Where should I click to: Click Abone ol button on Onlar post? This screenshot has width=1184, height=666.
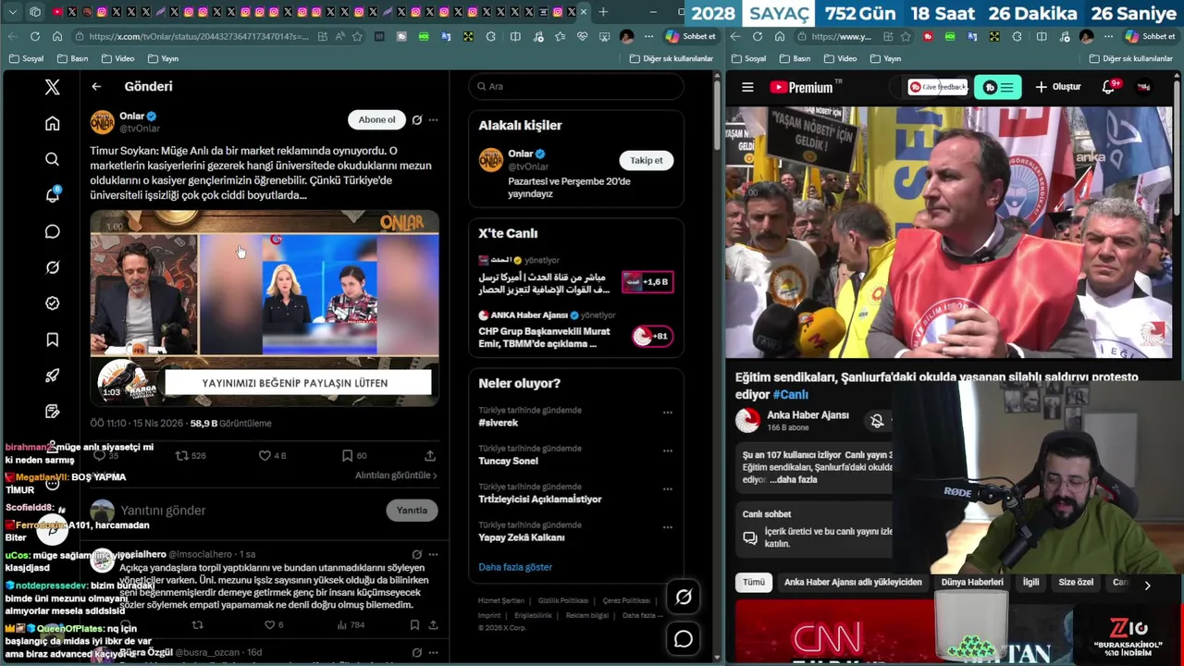click(x=376, y=119)
